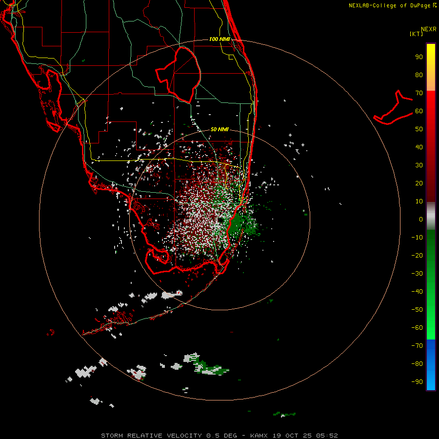439x439 pixels.
Task: Select the -60 scale value
Action: tap(417, 328)
